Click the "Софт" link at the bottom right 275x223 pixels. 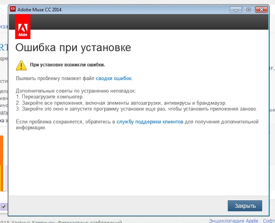click(x=269, y=221)
